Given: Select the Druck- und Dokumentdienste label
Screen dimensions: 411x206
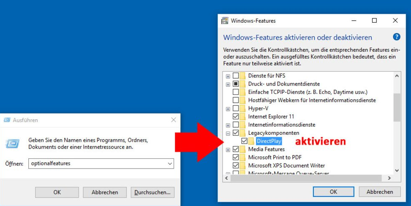Looking at the screenshot, I should tap(284, 84).
